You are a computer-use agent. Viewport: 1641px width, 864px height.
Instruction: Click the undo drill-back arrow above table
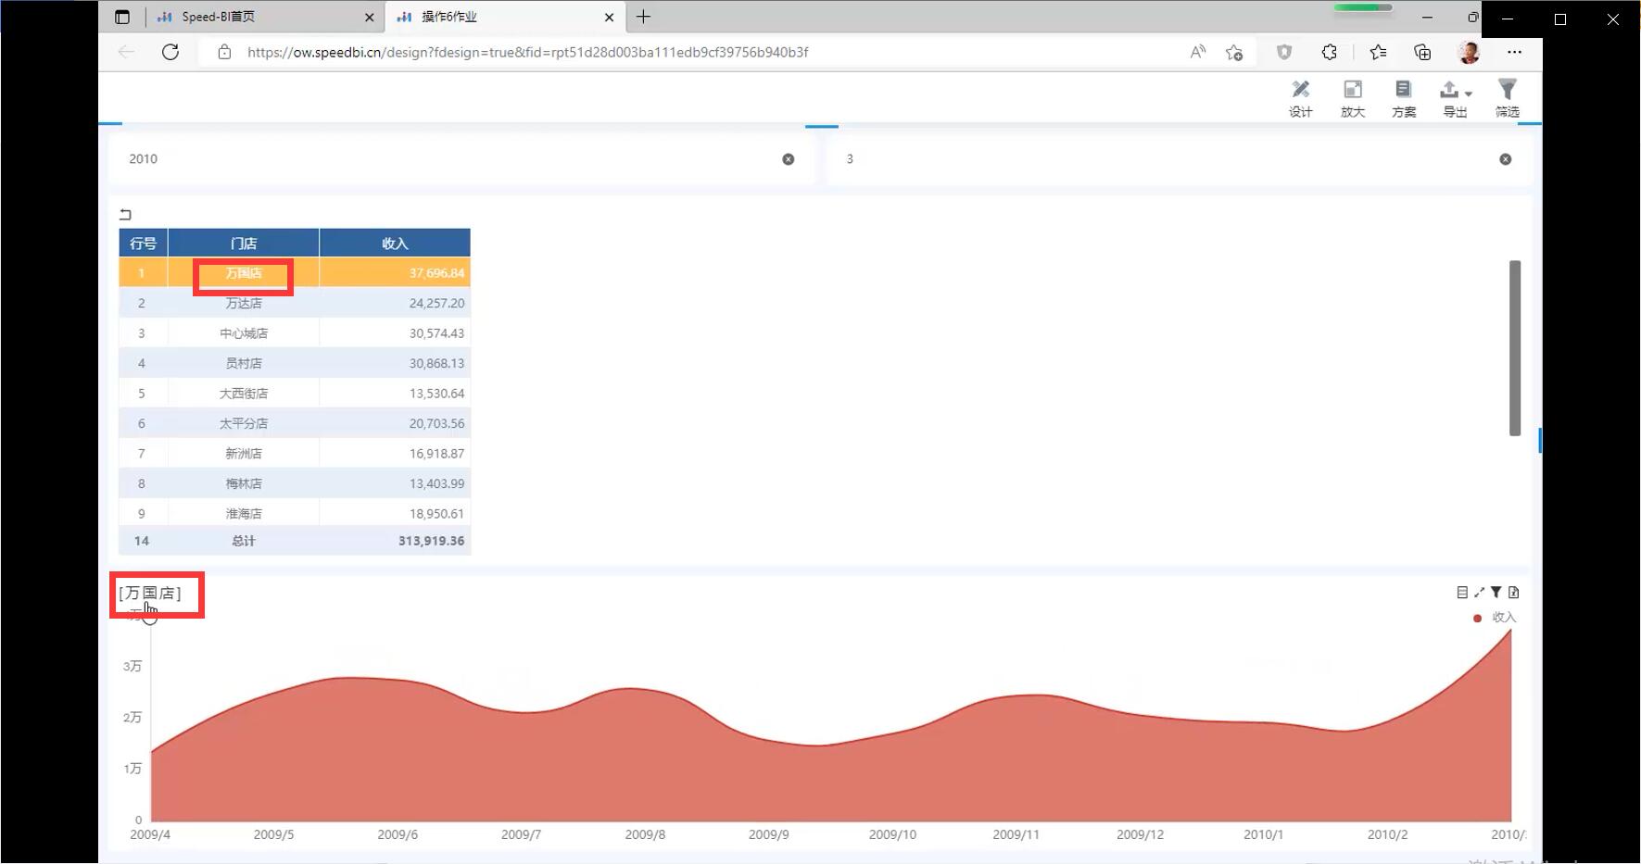[125, 215]
